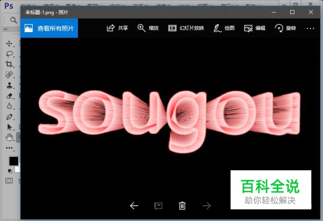Select the Clone Stamp tool in Photoshop
Viewport: 323px width, 221px height.
9,85
